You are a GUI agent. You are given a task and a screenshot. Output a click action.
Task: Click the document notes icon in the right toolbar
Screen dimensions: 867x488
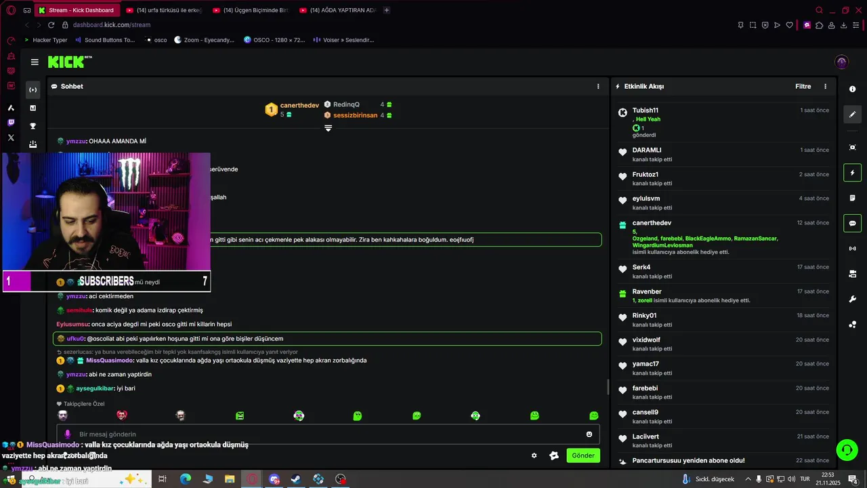tap(852, 198)
